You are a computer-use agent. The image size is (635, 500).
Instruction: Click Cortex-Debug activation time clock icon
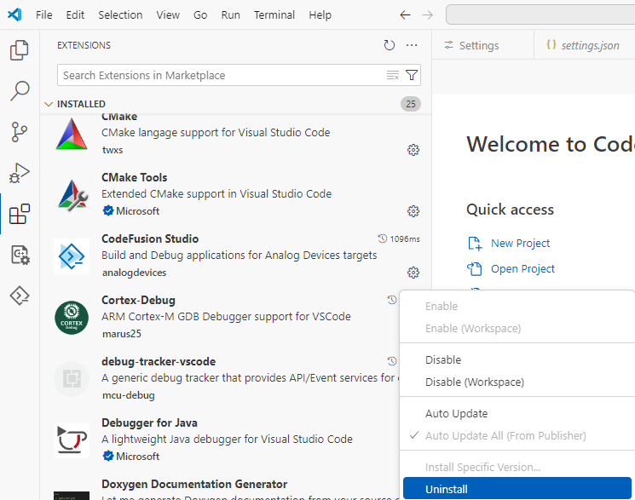391,300
